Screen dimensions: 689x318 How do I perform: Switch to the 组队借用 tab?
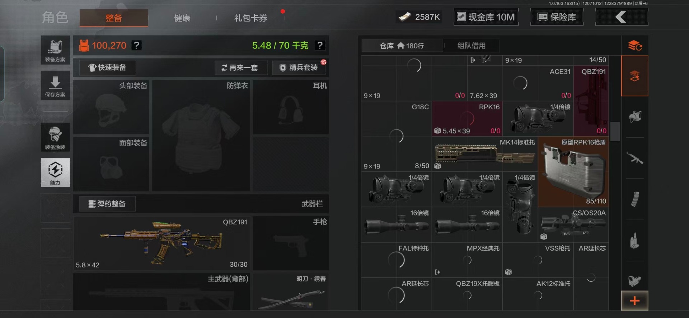471,46
